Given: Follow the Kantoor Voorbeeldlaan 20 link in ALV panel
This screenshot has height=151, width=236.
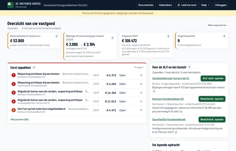Looking at the screenshot, I should [168, 99].
